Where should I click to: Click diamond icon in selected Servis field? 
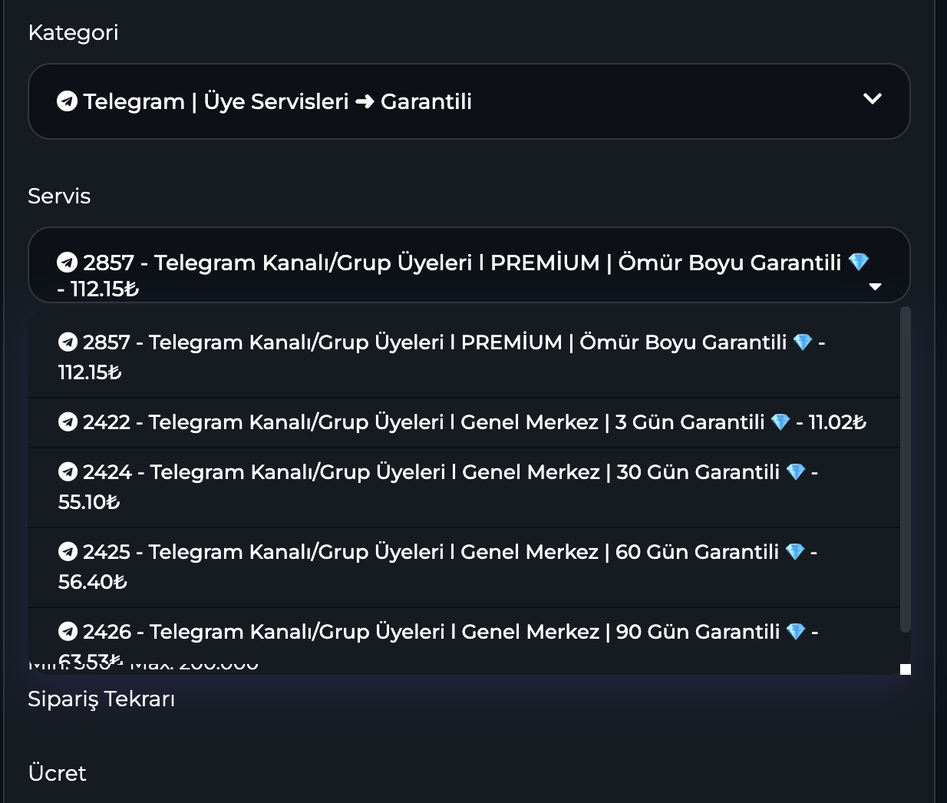(x=859, y=263)
